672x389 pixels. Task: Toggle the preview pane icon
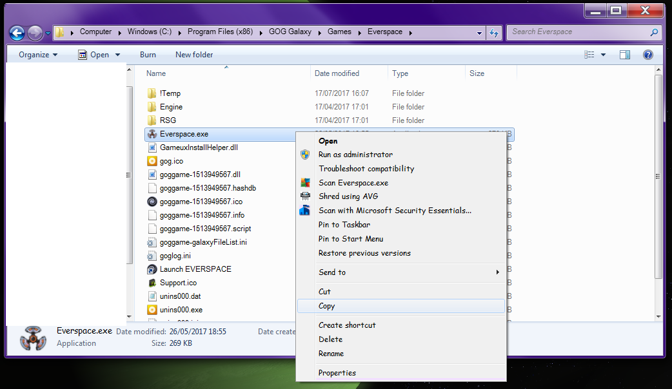pos(625,55)
